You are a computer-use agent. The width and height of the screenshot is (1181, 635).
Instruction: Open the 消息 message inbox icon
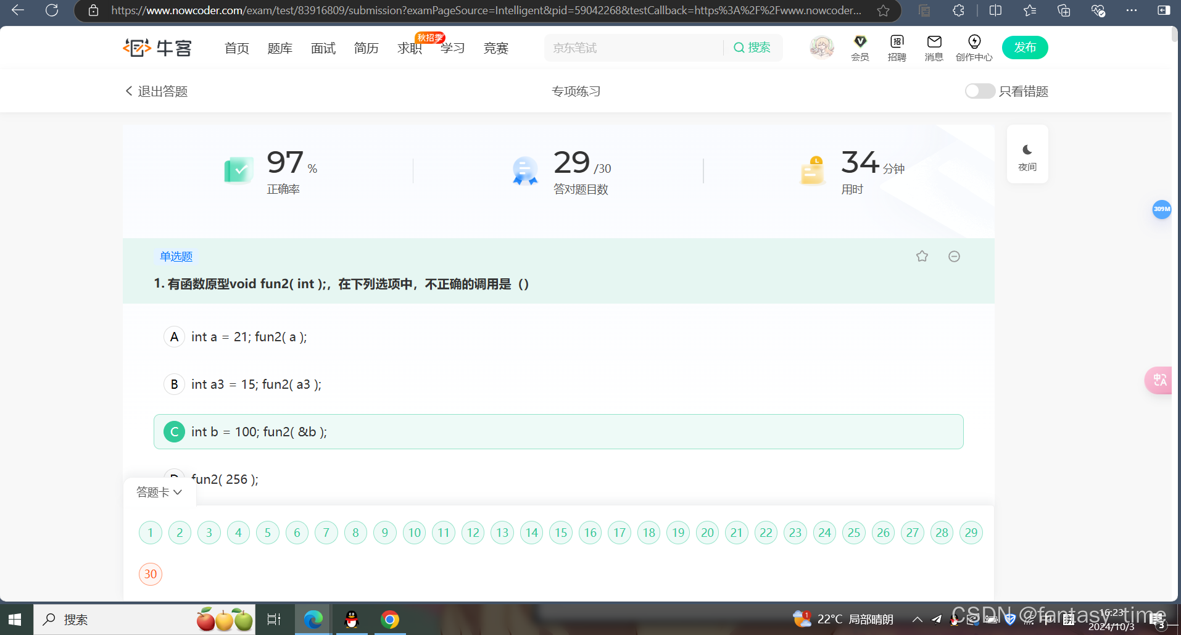click(x=933, y=47)
